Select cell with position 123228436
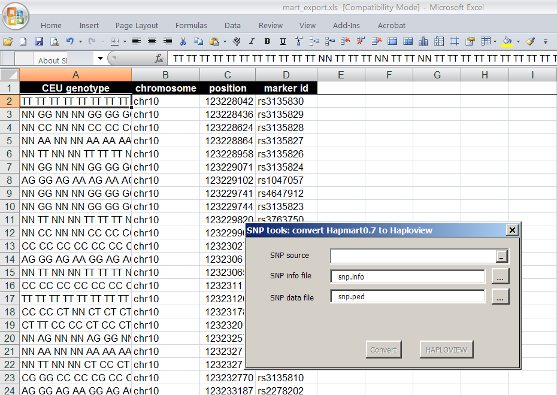557x395 pixels. 228,115
